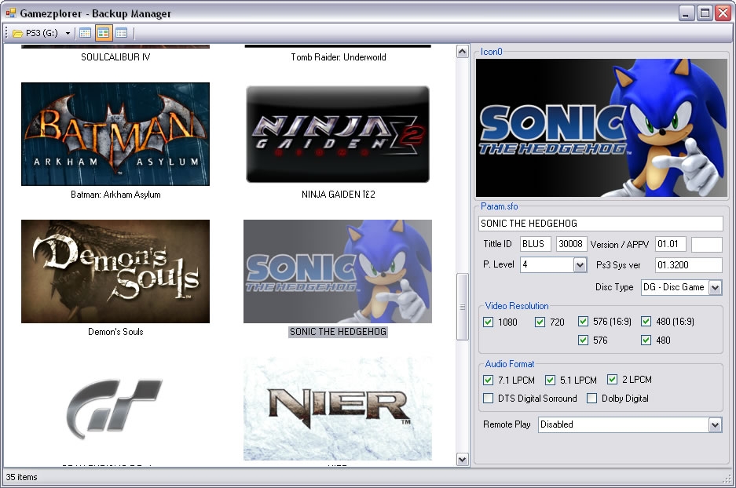Click the 35 items status bar text
Image resolution: width=736 pixels, height=488 pixels.
click(21, 477)
